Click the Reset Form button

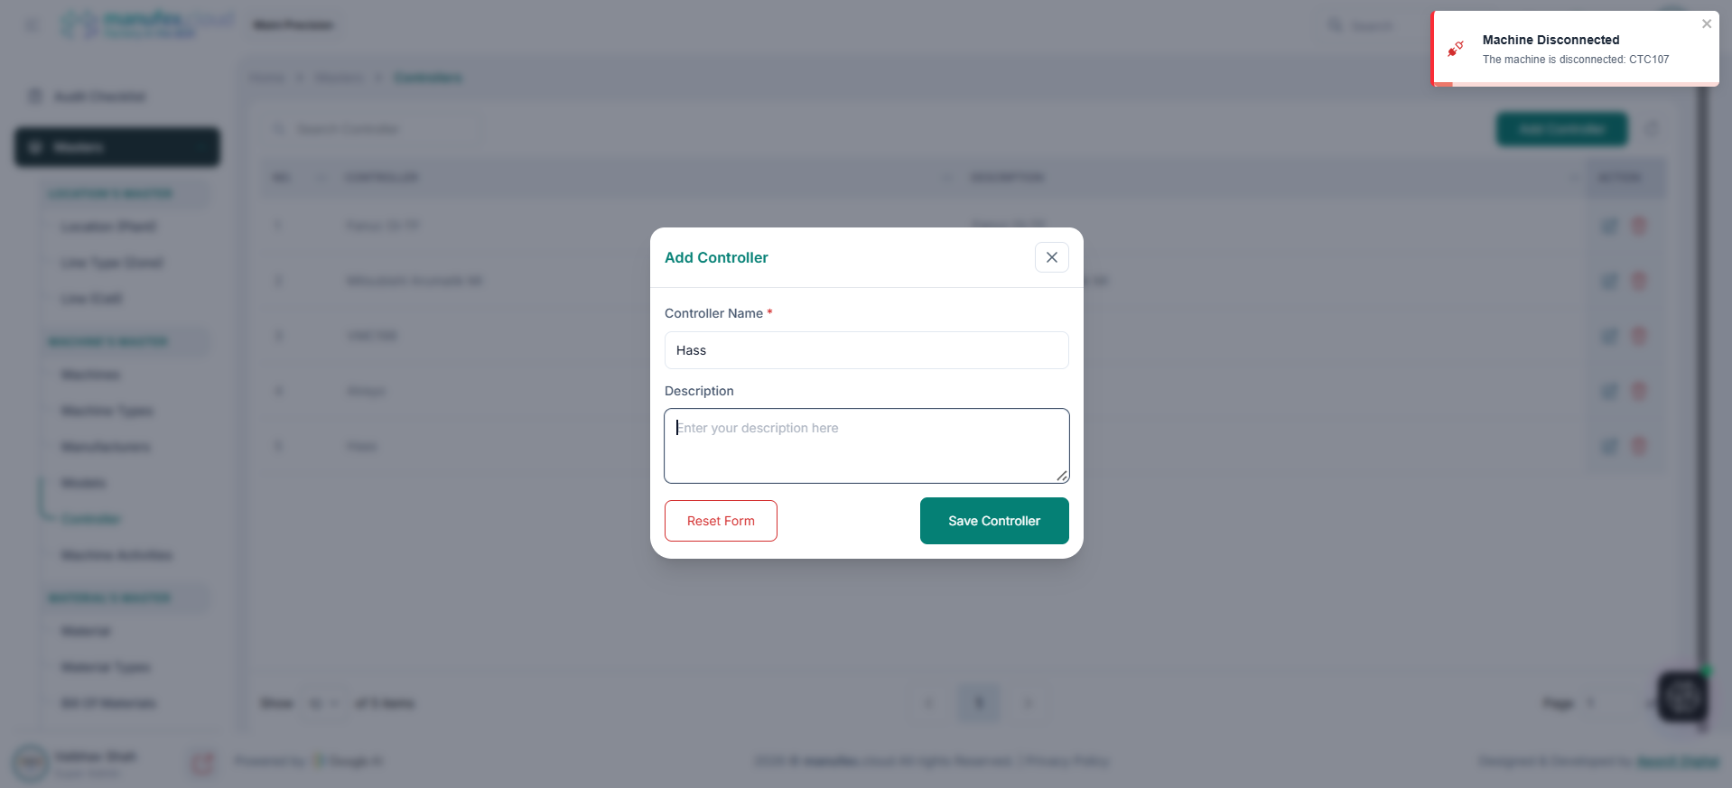pyautogui.click(x=721, y=521)
